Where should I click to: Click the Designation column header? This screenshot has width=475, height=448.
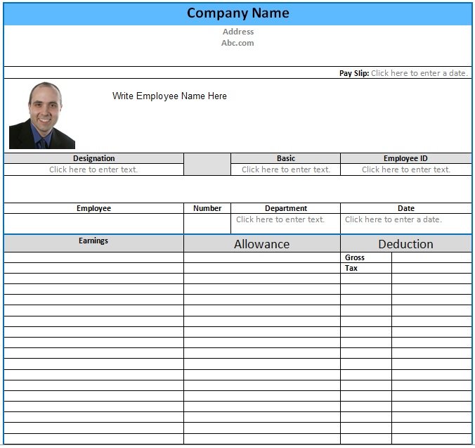point(93,158)
